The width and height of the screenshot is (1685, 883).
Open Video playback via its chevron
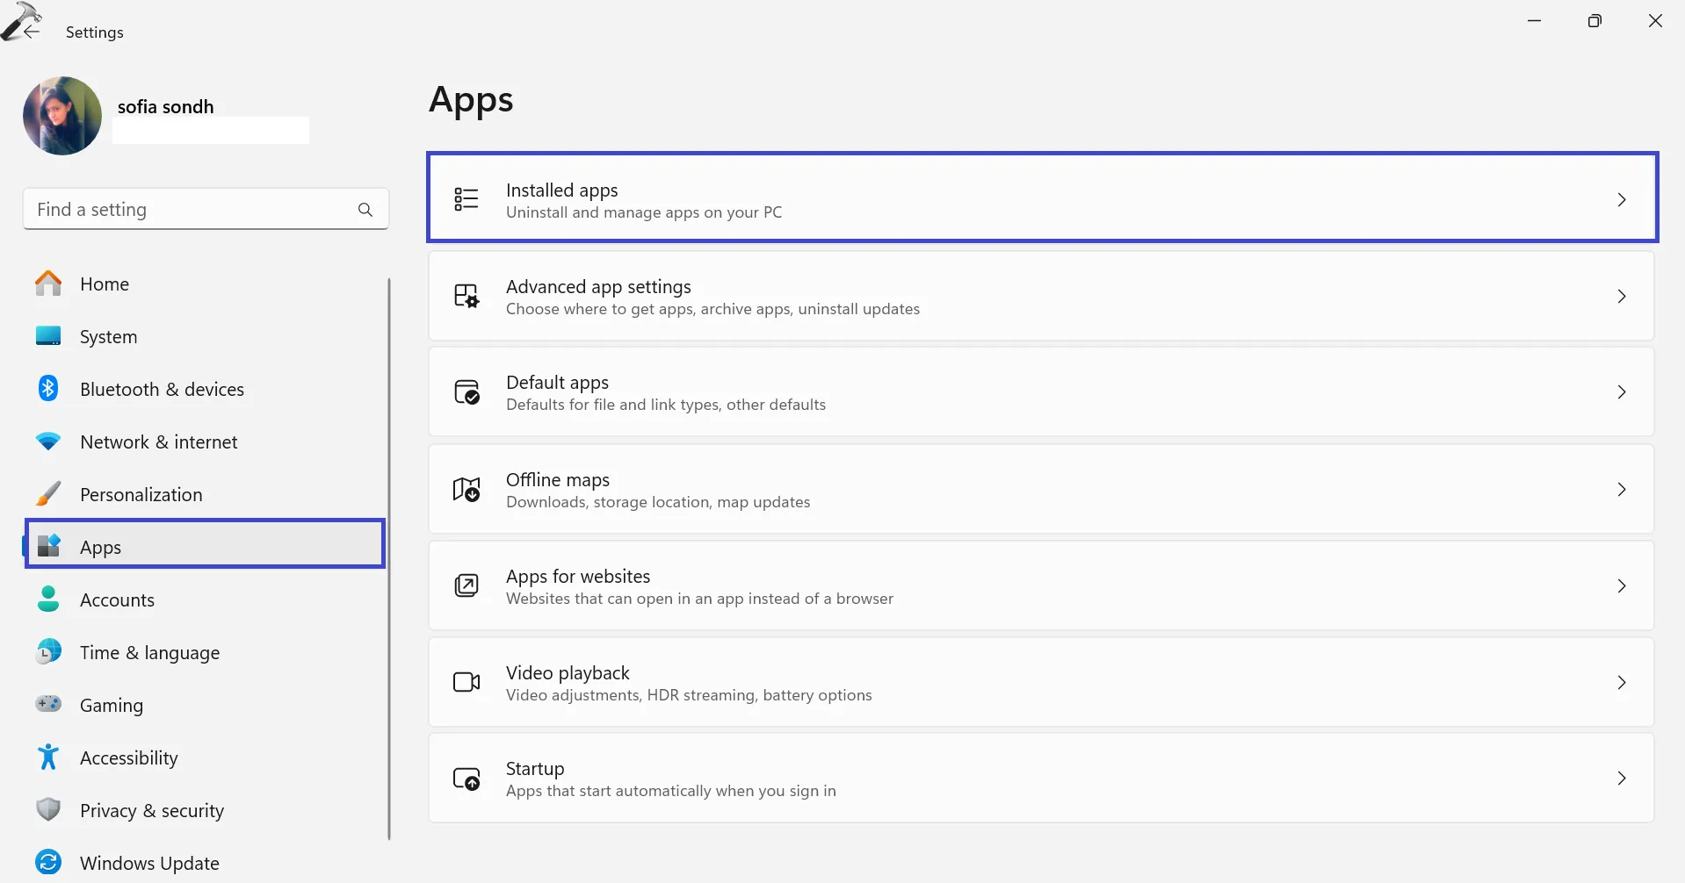[1621, 682]
